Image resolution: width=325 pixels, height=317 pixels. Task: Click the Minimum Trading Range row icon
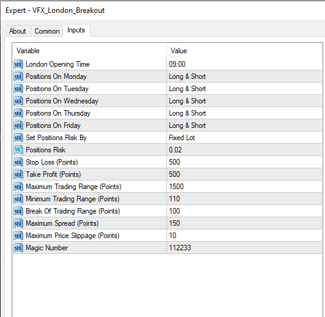[18, 199]
